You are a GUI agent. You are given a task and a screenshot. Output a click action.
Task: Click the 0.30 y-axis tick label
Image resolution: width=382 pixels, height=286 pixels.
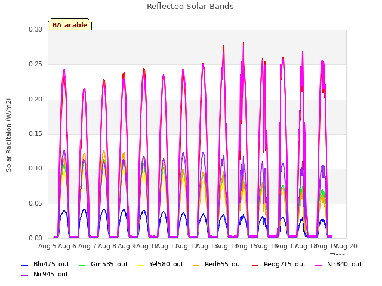pyautogui.click(x=36, y=29)
